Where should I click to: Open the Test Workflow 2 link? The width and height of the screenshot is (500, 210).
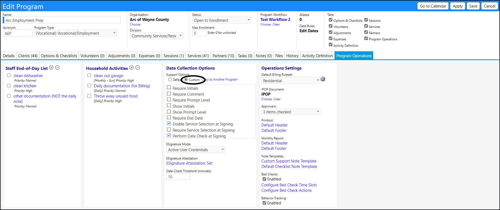(x=275, y=19)
